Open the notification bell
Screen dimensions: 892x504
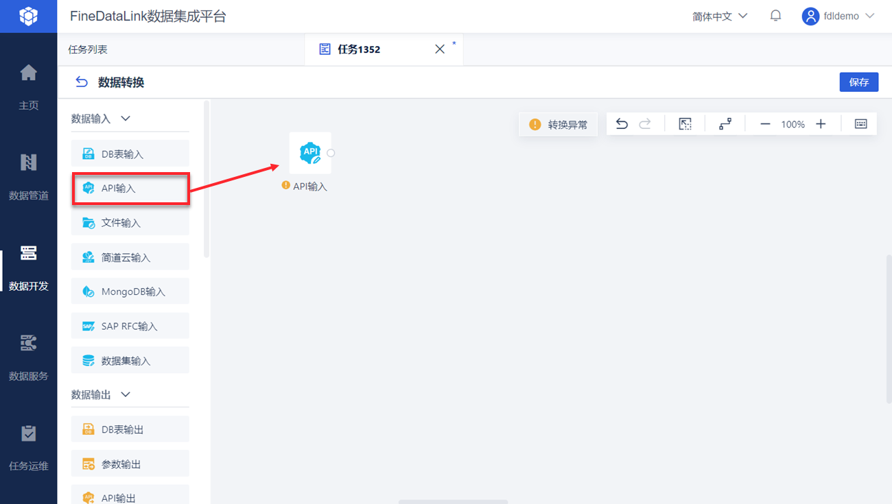pyautogui.click(x=775, y=15)
